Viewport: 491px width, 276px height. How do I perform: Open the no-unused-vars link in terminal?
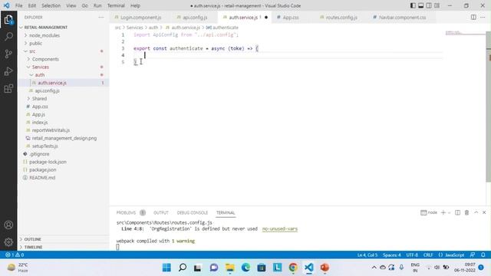[279, 228]
